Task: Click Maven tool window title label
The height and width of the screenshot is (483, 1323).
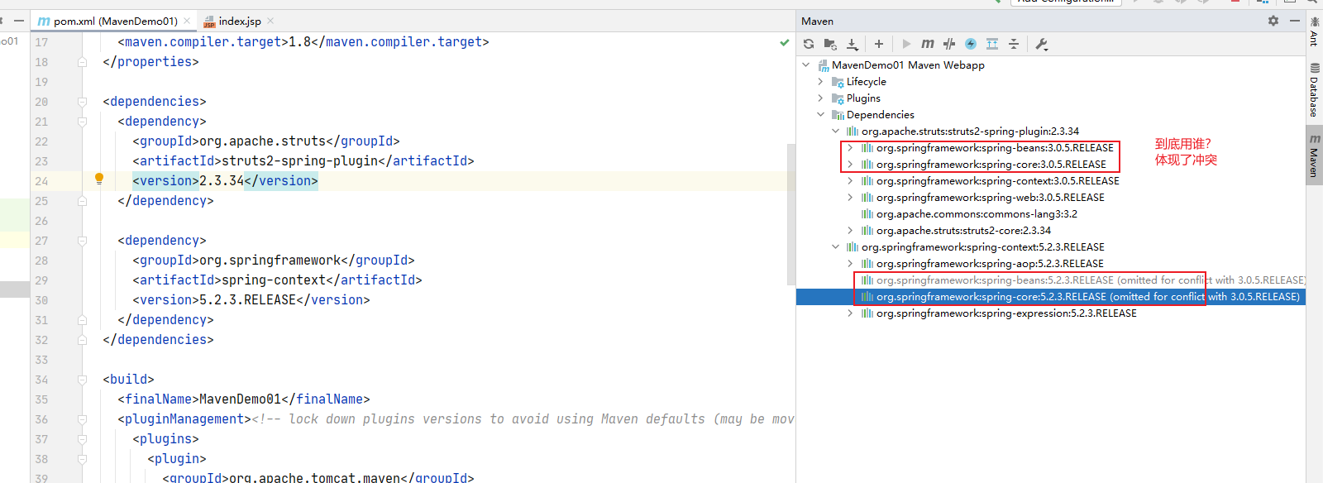Action: coord(817,21)
